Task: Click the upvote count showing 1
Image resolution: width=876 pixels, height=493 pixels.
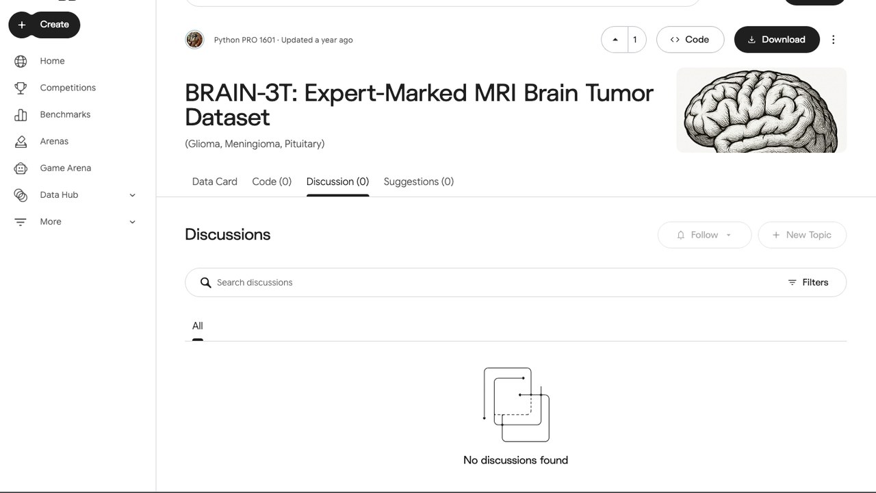Action: (x=635, y=40)
